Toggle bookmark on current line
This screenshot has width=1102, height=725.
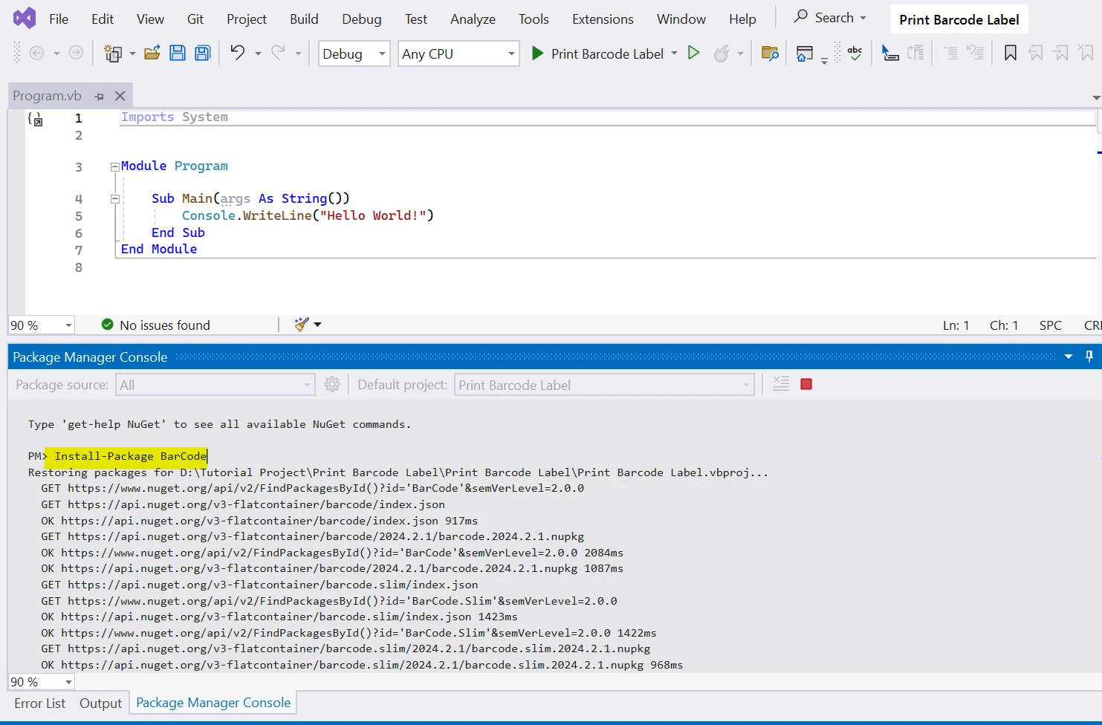pos(1010,53)
